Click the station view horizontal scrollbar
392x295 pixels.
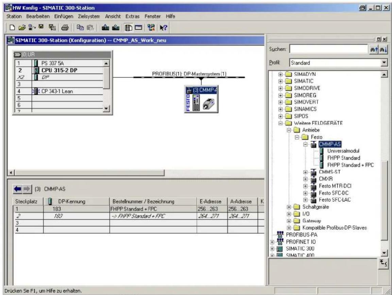[x=89, y=173]
